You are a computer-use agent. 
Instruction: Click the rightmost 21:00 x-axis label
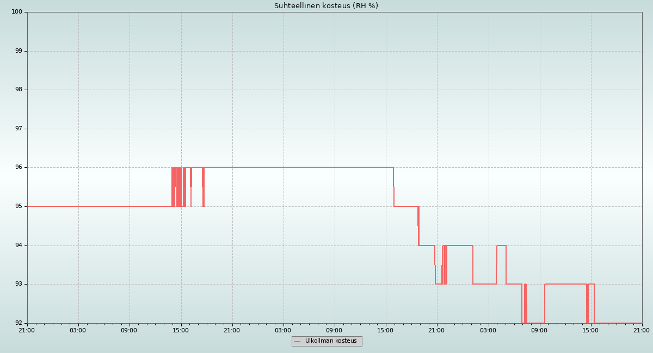pyautogui.click(x=642, y=330)
